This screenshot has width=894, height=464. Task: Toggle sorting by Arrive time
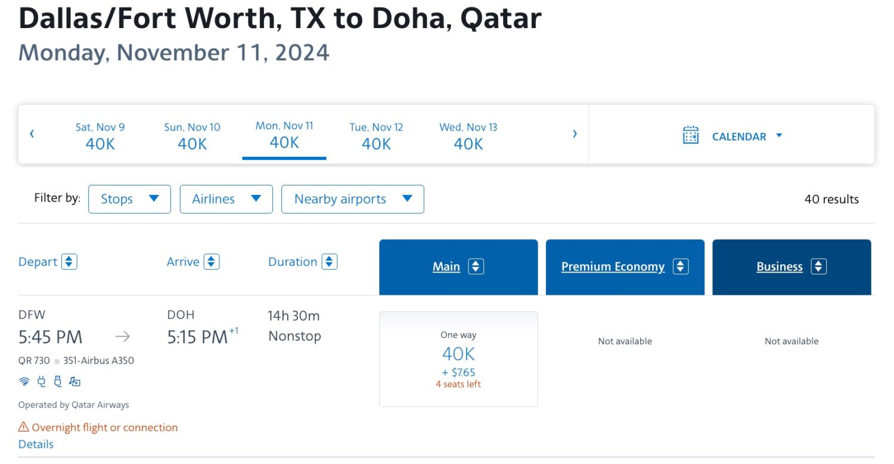(x=212, y=261)
